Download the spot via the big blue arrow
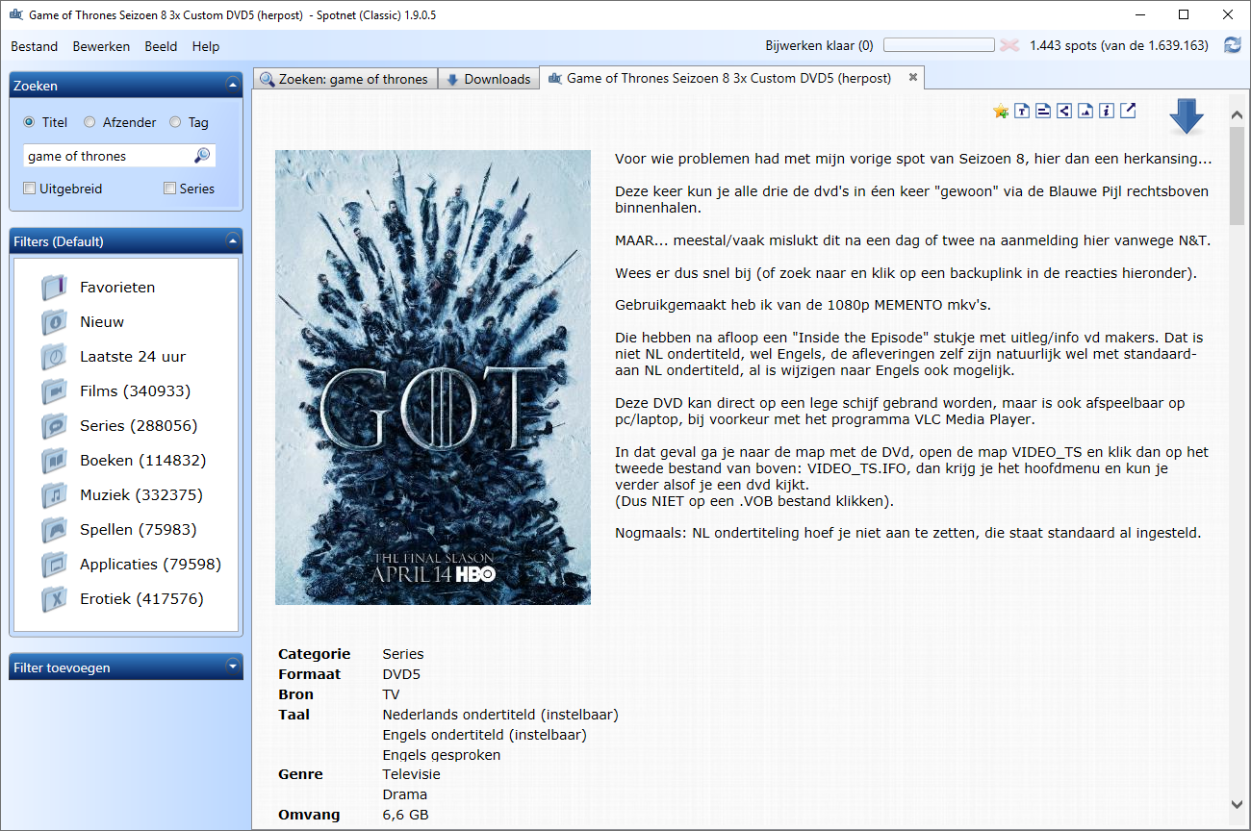This screenshot has height=831, width=1251. 1187,116
